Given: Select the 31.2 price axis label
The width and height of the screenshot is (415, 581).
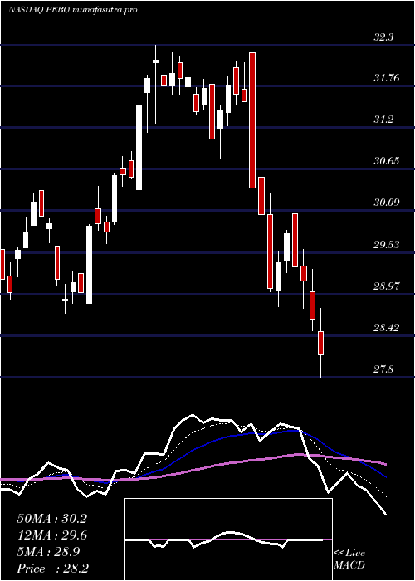Looking at the screenshot, I should pos(383,120).
